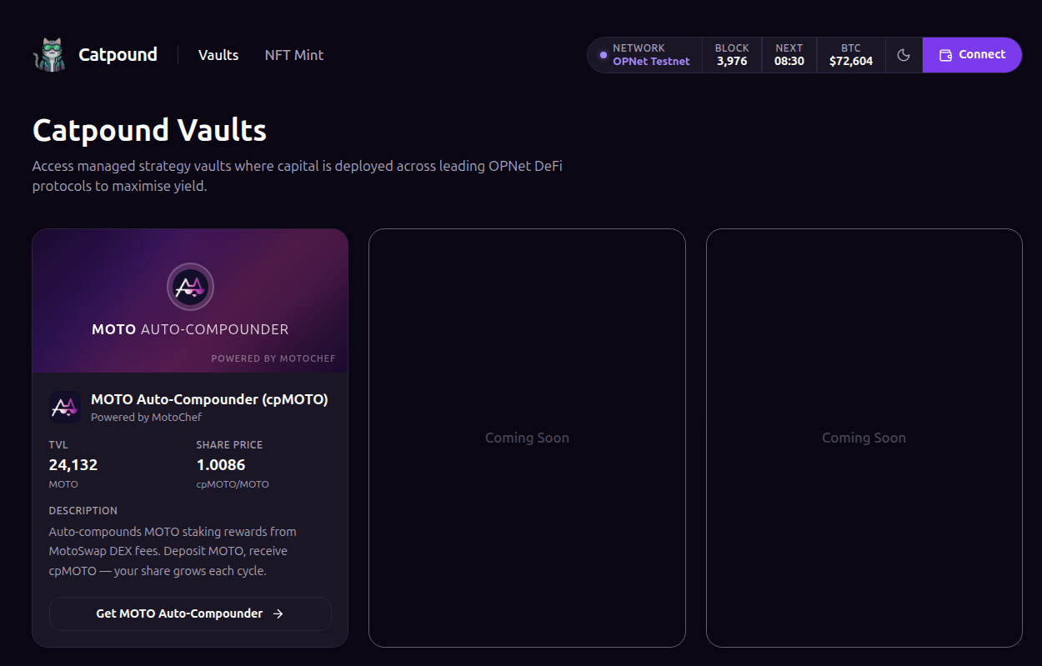Click the first Coming Soon placeholder card
Screen dimensions: 1042x666
[x=527, y=437]
